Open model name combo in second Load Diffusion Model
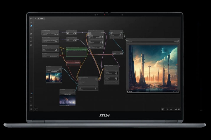 click(51, 40)
